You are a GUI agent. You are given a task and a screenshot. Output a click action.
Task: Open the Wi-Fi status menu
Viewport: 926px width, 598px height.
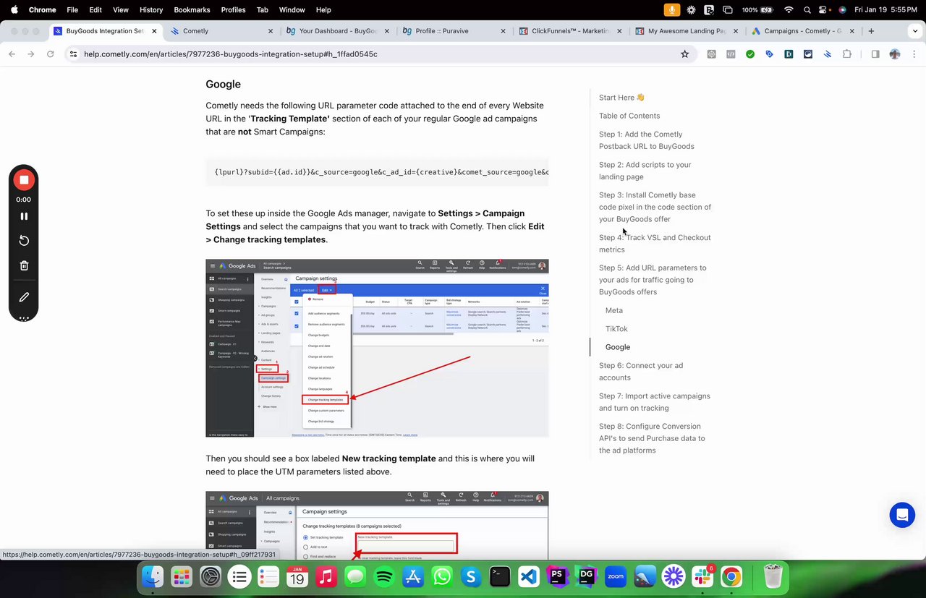[789, 9]
